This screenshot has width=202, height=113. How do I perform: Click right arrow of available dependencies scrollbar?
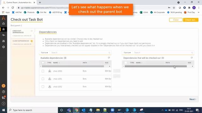click(110, 66)
